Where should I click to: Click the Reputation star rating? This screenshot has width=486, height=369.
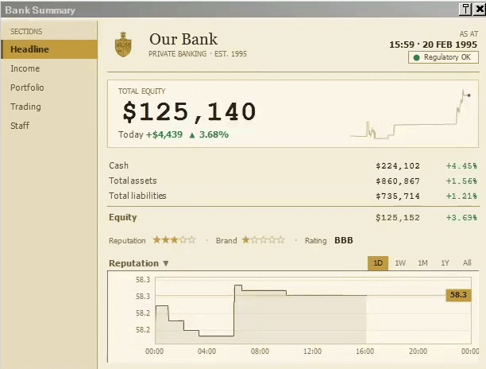pos(174,240)
